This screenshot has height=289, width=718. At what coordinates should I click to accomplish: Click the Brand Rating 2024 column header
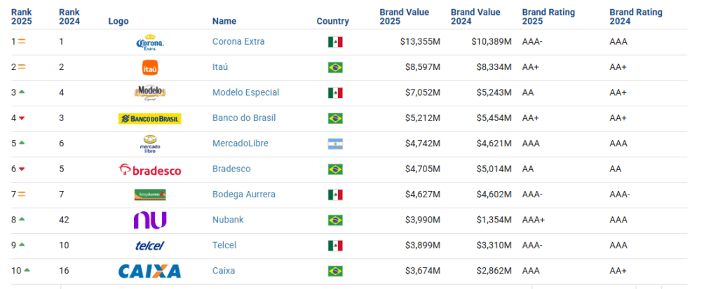(x=635, y=17)
